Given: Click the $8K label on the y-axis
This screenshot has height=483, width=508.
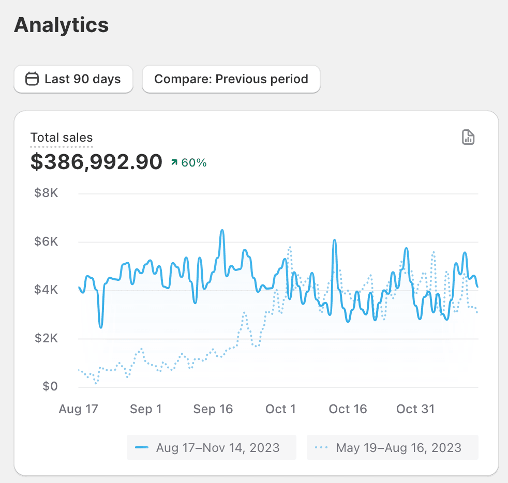Looking at the screenshot, I should point(46,193).
